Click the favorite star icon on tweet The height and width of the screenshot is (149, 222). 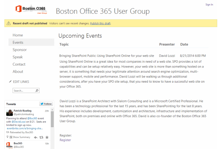click(47, 137)
